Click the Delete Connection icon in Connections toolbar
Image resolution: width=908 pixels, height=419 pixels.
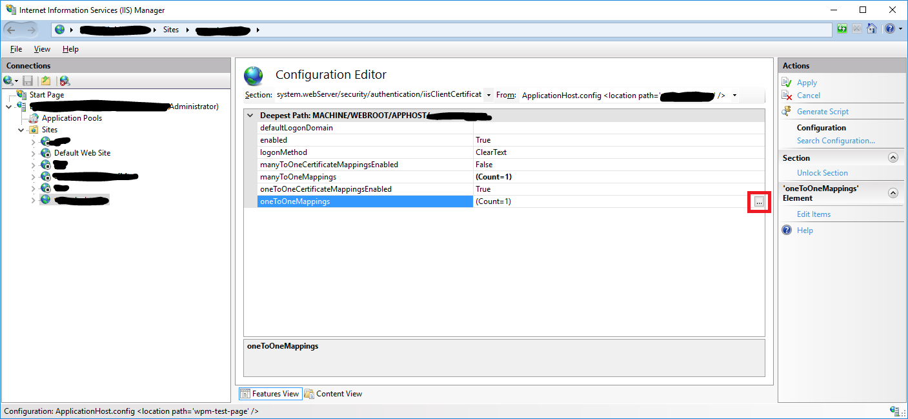(65, 81)
